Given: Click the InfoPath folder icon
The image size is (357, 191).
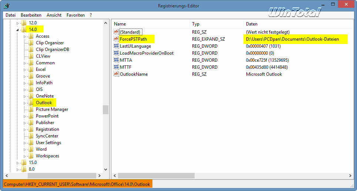Looking at the screenshot, I should pyautogui.click(x=31, y=82).
